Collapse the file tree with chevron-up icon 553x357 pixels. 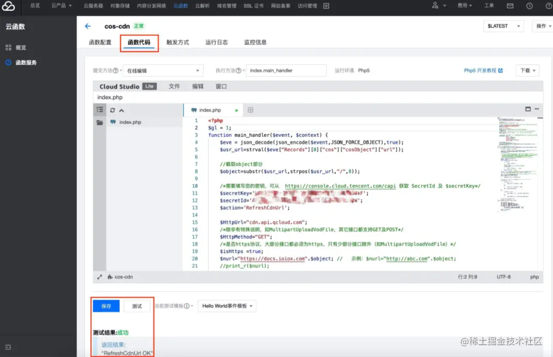(x=122, y=110)
